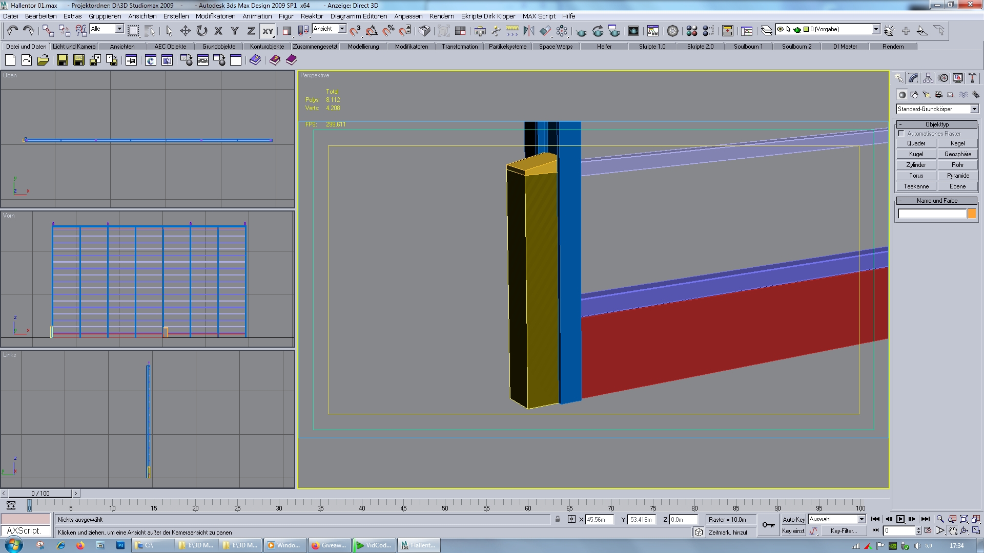Viewport: 984px width, 553px height.
Task: Click the orange object color swatch
Action: pos(972,214)
